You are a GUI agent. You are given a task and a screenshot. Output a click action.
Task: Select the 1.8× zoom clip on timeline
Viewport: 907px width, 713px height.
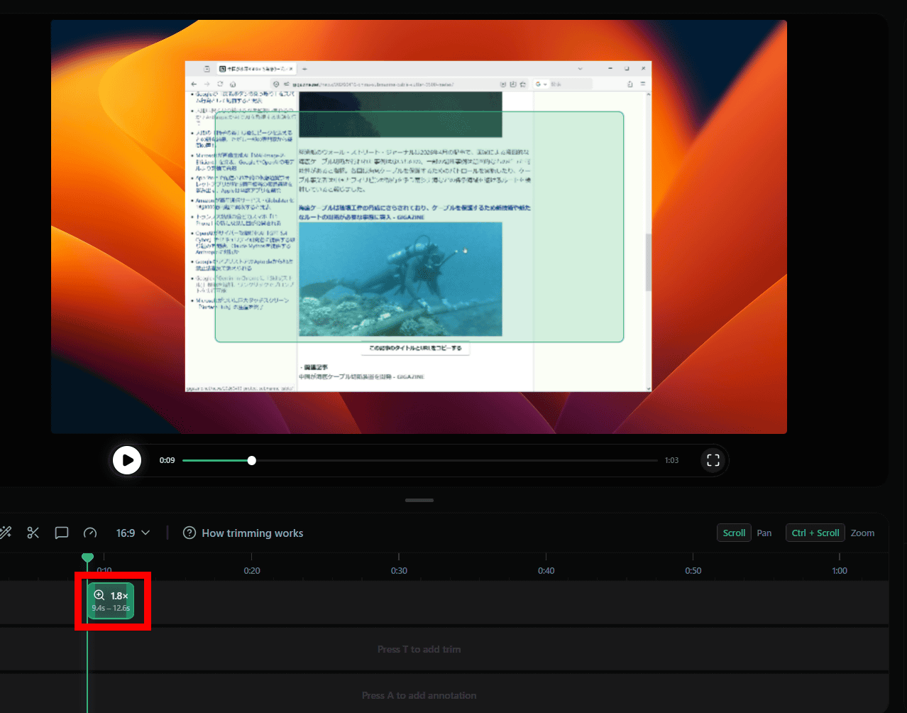[x=111, y=602]
